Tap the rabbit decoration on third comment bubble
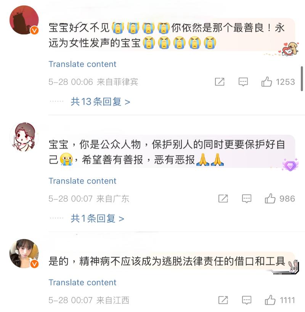The width and height of the screenshot is (305, 312). coord(293,267)
